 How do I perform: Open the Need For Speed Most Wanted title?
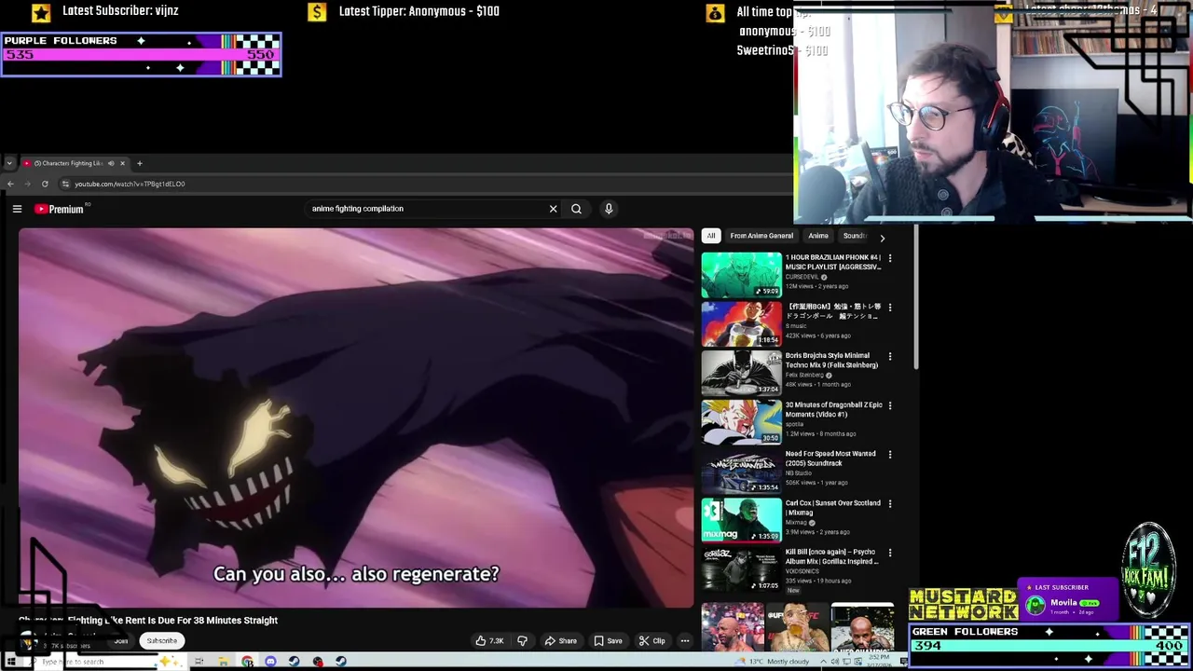830,459
